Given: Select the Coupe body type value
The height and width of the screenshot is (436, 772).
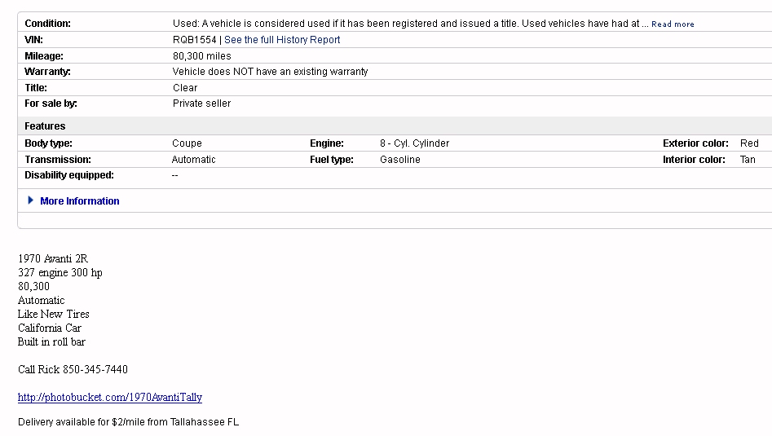Looking at the screenshot, I should click(187, 143).
